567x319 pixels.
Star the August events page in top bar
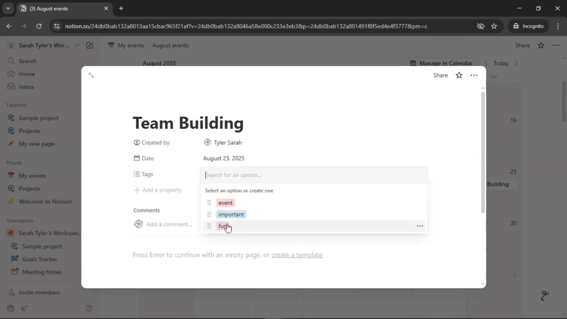coord(541,45)
